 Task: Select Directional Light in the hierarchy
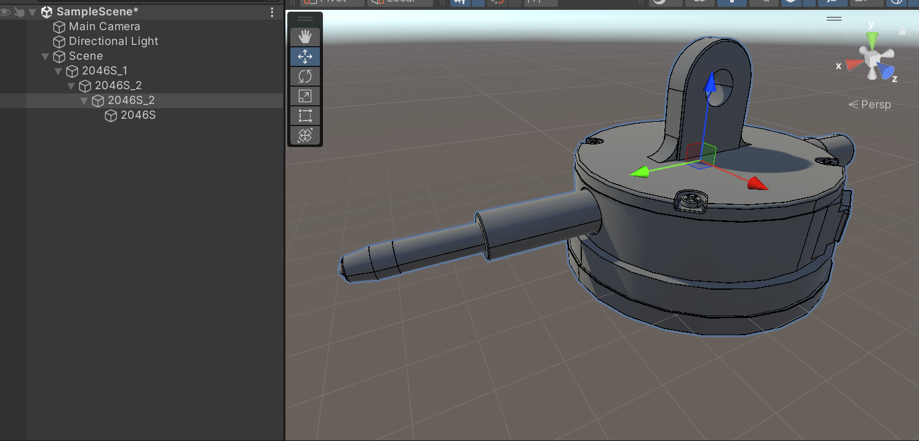113,41
